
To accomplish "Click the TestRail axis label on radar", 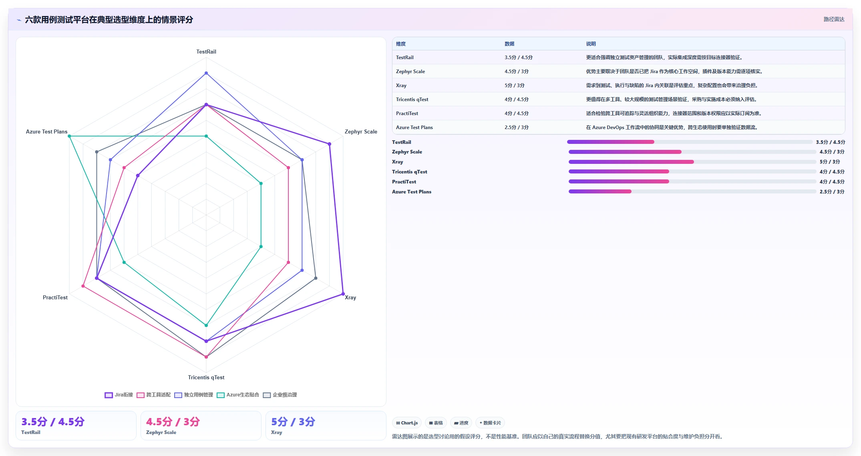I will [206, 52].
